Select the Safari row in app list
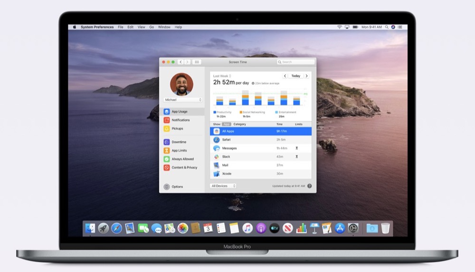The image size is (475, 272). 260,140
